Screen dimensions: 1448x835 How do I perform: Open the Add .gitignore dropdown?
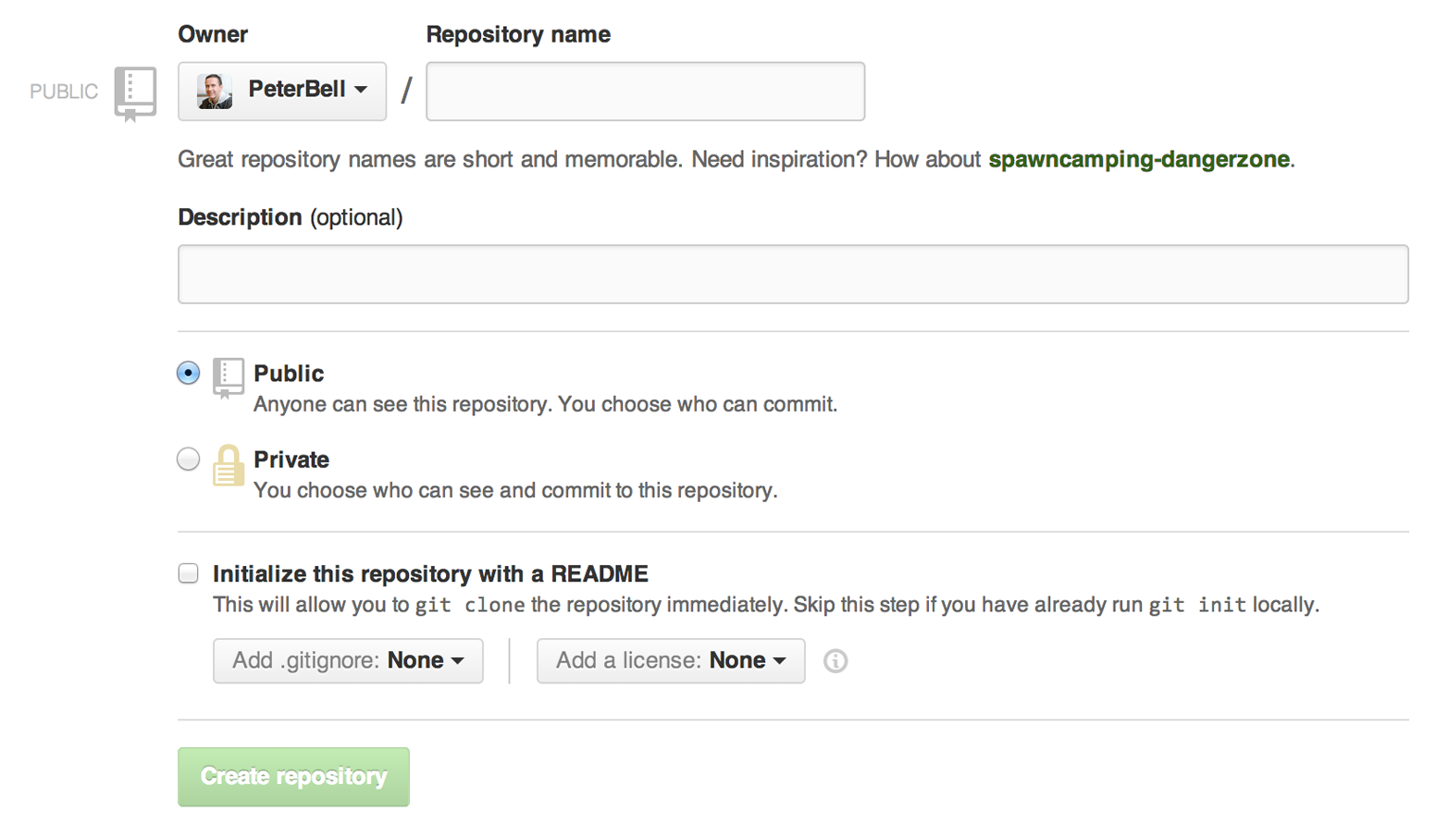348,660
